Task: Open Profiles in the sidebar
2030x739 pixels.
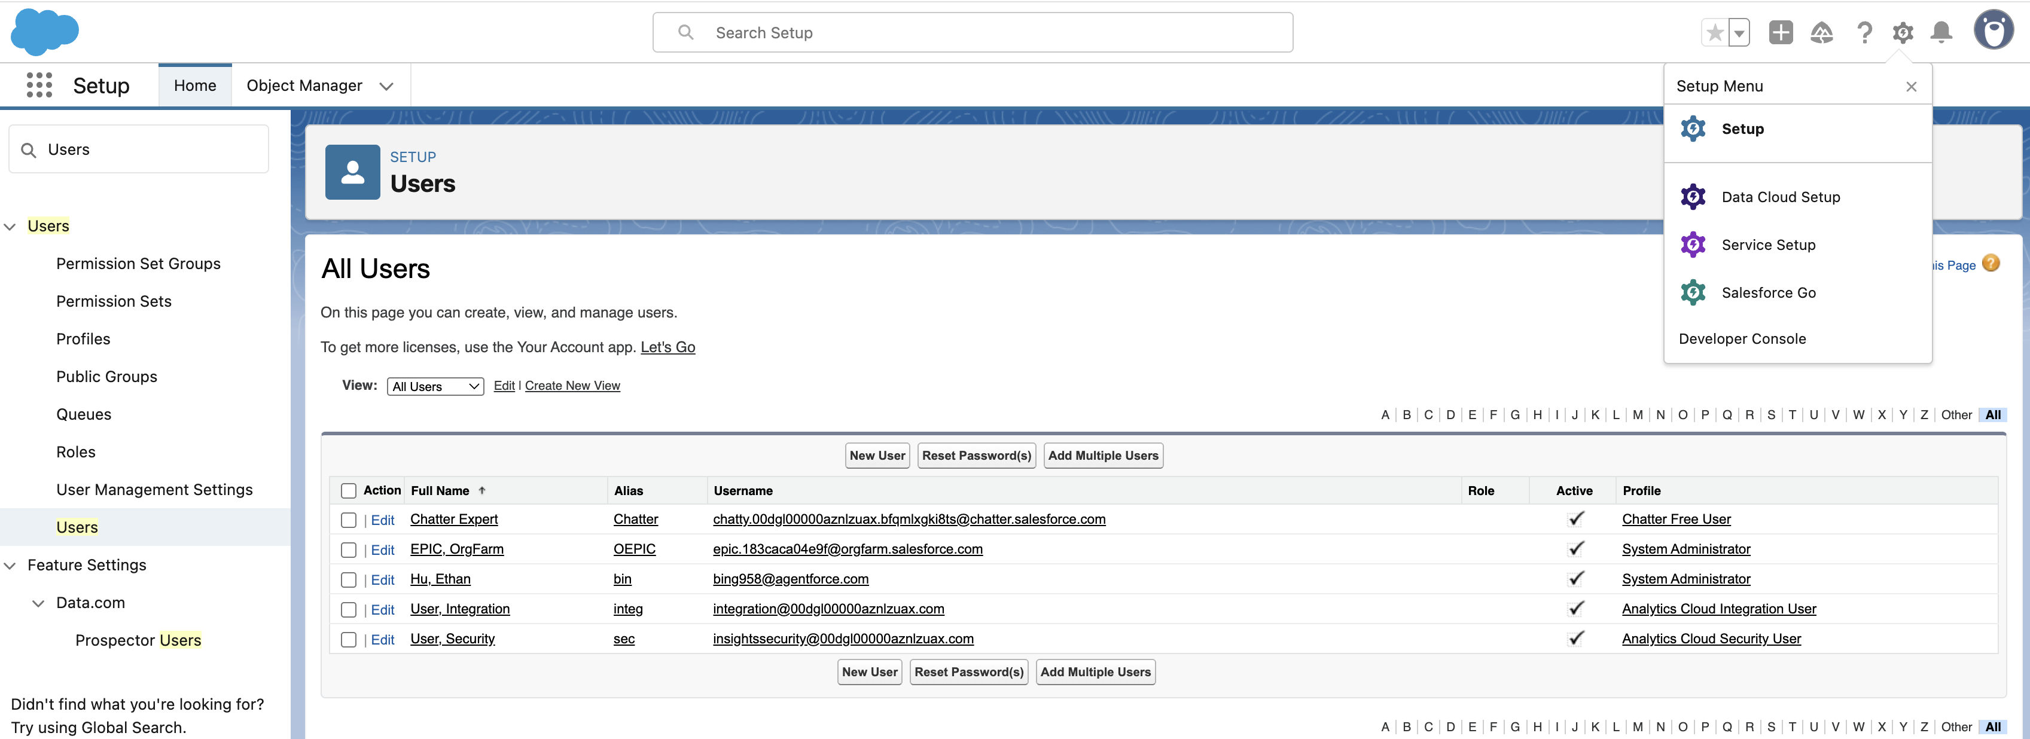Action: pyautogui.click(x=83, y=339)
